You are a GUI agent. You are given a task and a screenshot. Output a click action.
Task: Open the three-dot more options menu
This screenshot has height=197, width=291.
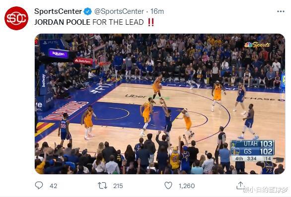click(281, 11)
